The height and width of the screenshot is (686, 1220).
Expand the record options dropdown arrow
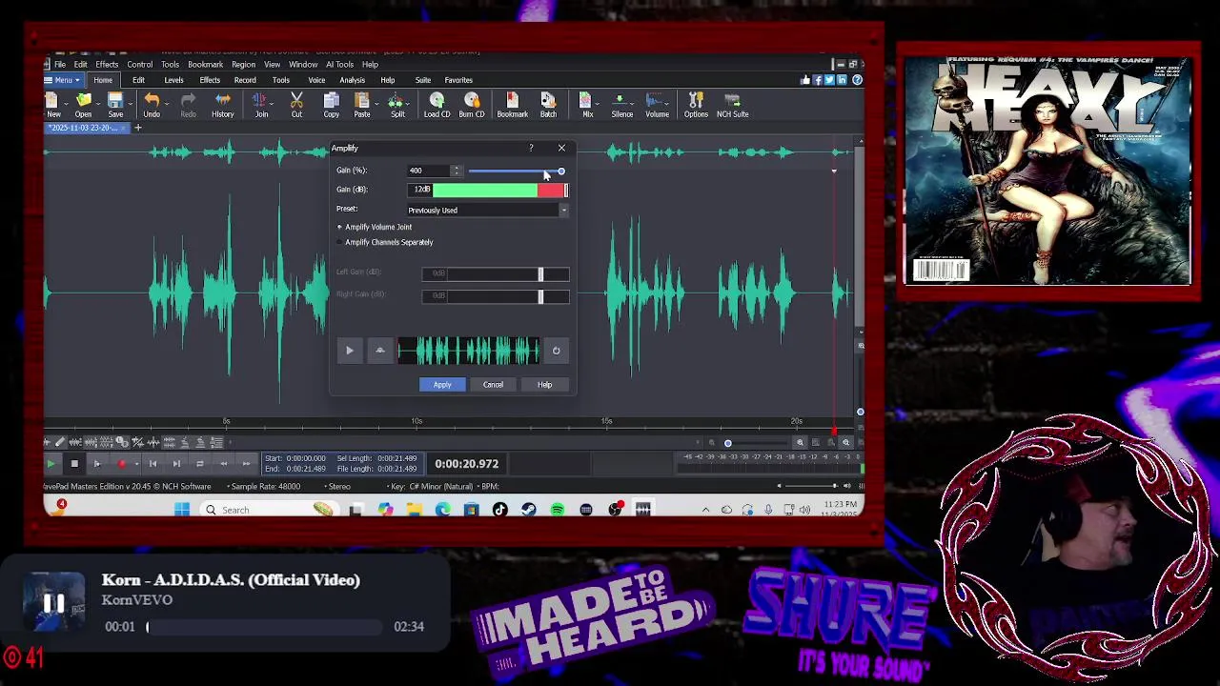point(136,464)
